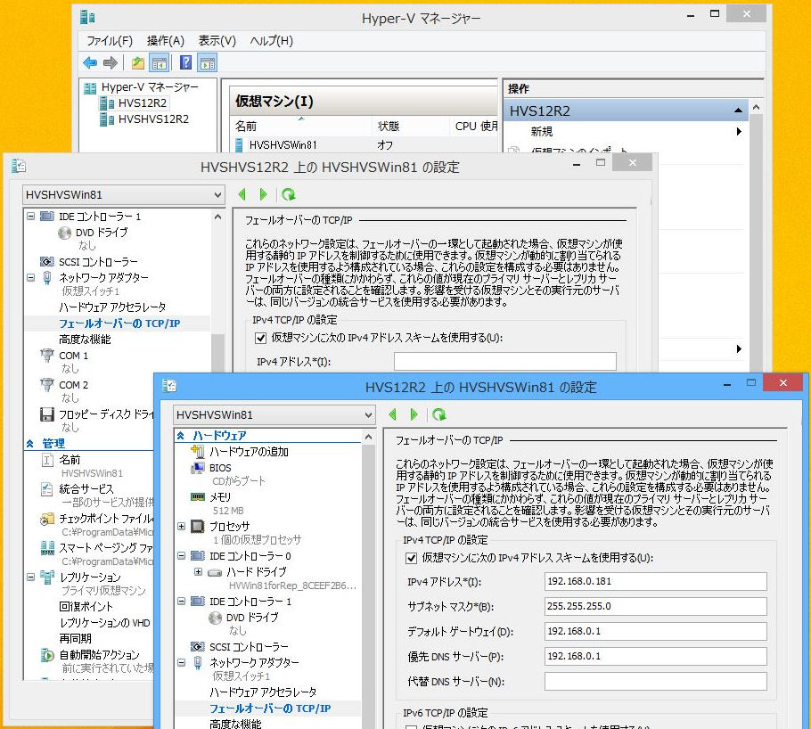Click the 優先 DNS サーバー field
Image resolution: width=811 pixels, height=729 pixels.
click(x=655, y=656)
